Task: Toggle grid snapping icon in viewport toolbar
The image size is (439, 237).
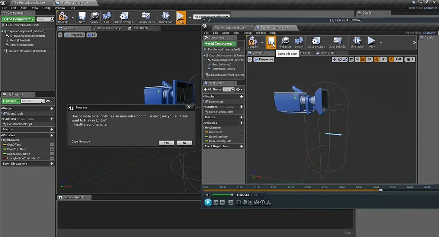Action: pyautogui.click(x=362, y=59)
